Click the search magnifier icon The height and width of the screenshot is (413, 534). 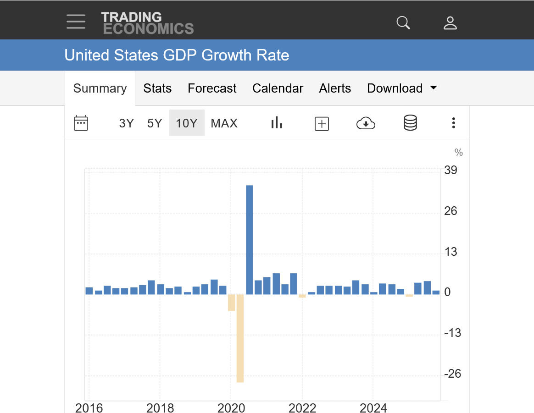click(403, 22)
